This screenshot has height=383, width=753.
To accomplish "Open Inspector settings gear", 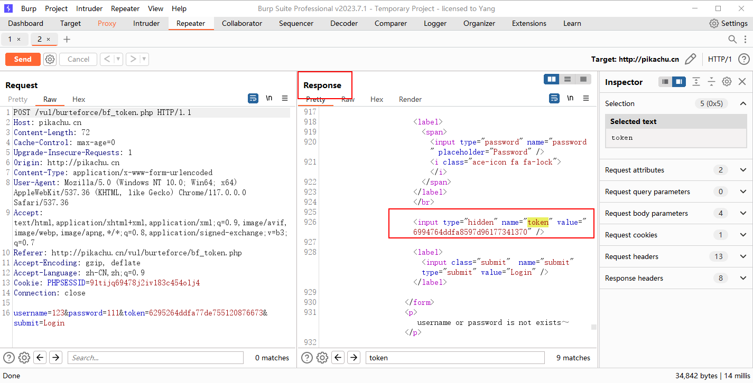I will coord(727,82).
